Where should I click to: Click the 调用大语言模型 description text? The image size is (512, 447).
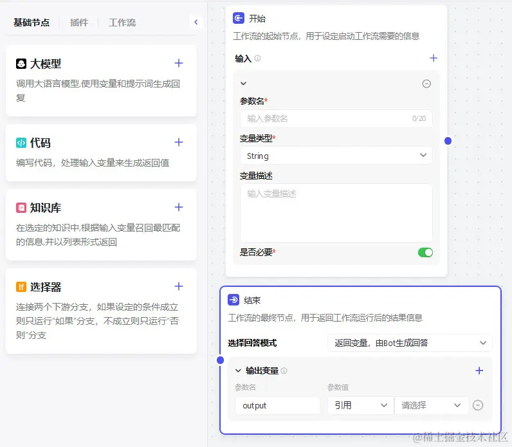pyautogui.click(x=98, y=91)
